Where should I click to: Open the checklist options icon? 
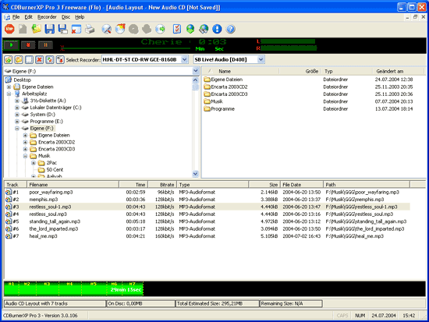(177, 29)
